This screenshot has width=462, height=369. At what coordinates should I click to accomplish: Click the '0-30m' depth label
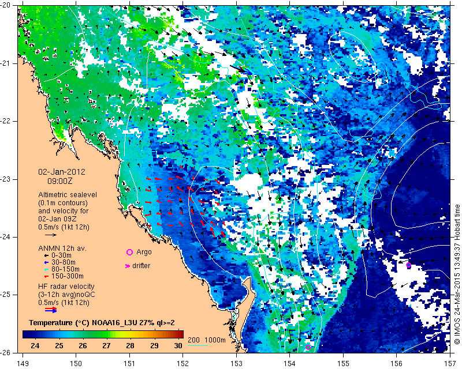pyautogui.click(x=61, y=255)
